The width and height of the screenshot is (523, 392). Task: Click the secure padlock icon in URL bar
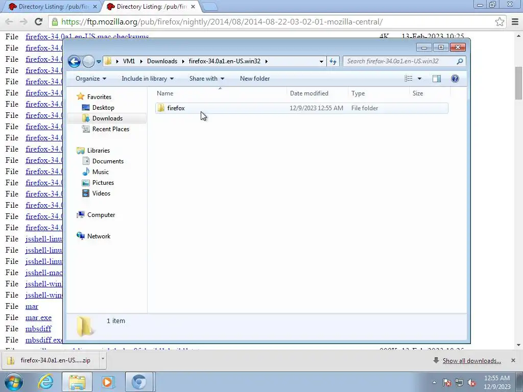[x=55, y=21]
